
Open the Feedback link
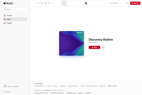pyautogui.click(x=88, y=93)
